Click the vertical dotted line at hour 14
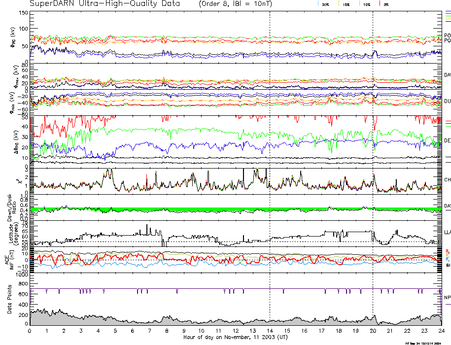 tap(270, 148)
